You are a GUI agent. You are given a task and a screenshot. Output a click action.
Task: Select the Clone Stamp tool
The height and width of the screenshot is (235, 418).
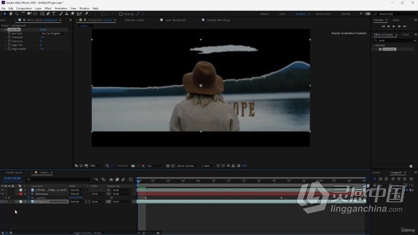click(x=67, y=13)
